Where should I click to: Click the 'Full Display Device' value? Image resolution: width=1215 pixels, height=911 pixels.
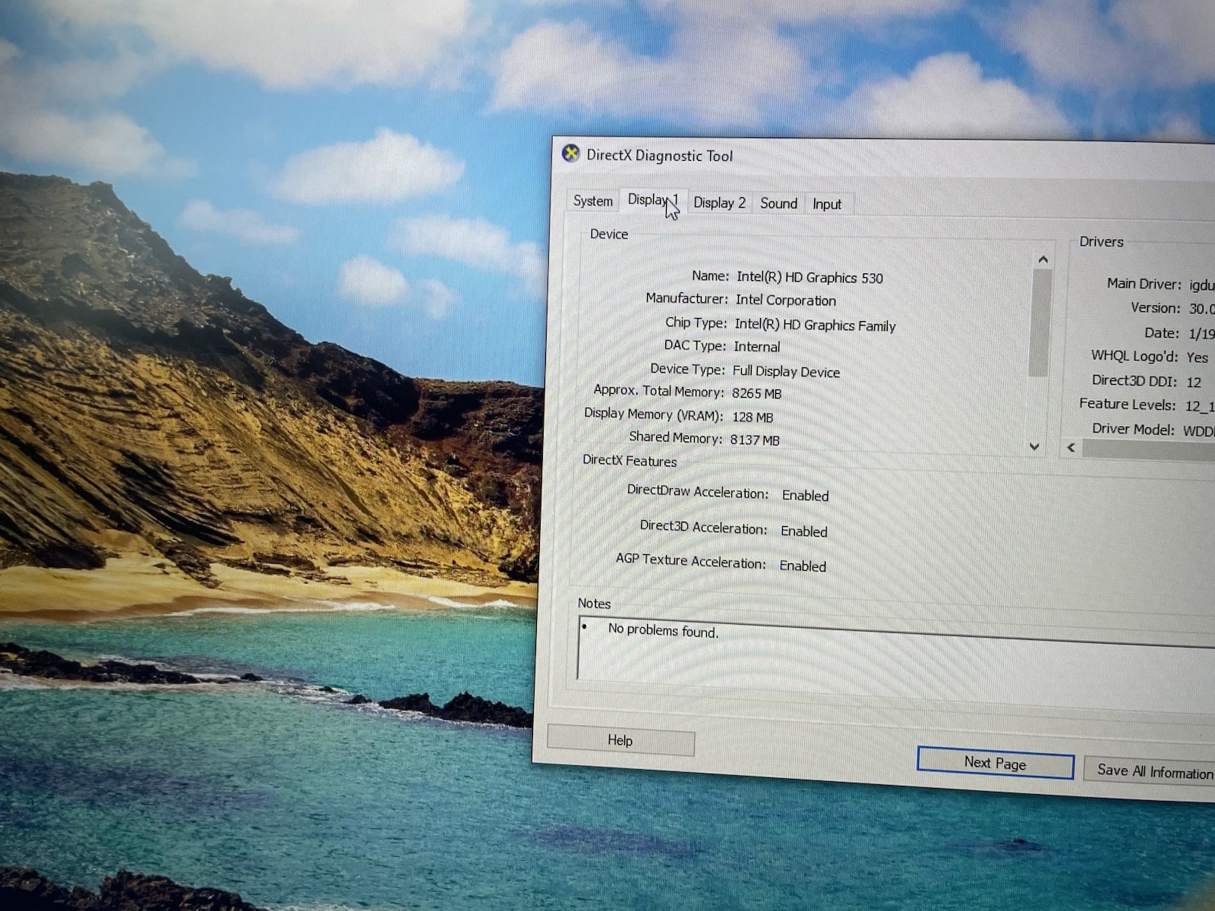(786, 372)
